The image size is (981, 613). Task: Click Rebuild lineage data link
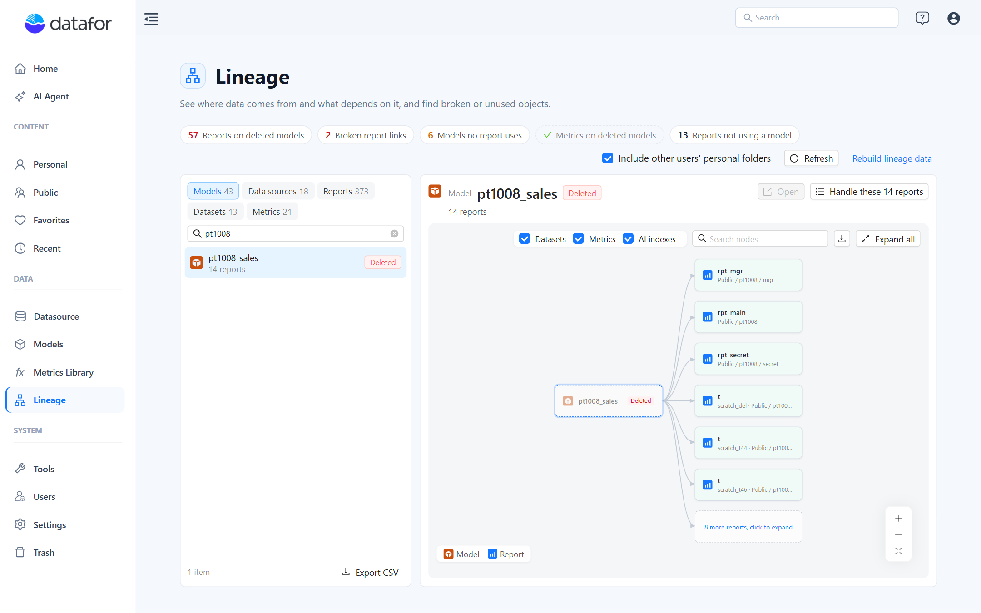[892, 158]
